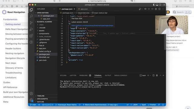The width and height of the screenshot is (194, 109).
Task: Switch to the OUTPUT panel tab
Action: coord(108,75)
